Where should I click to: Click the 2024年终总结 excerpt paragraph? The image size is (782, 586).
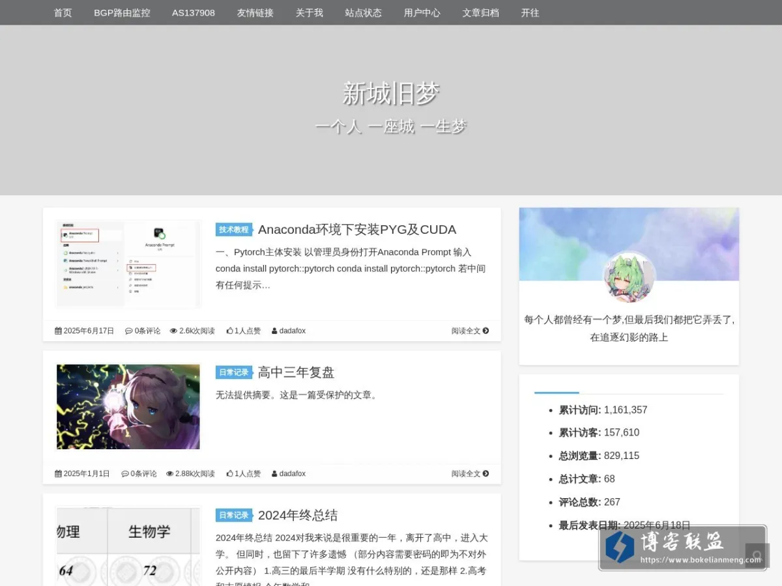[x=351, y=559]
